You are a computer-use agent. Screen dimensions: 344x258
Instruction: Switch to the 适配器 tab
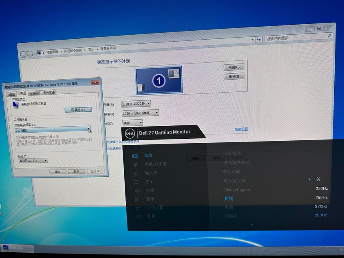pyautogui.click(x=11, y=94)
